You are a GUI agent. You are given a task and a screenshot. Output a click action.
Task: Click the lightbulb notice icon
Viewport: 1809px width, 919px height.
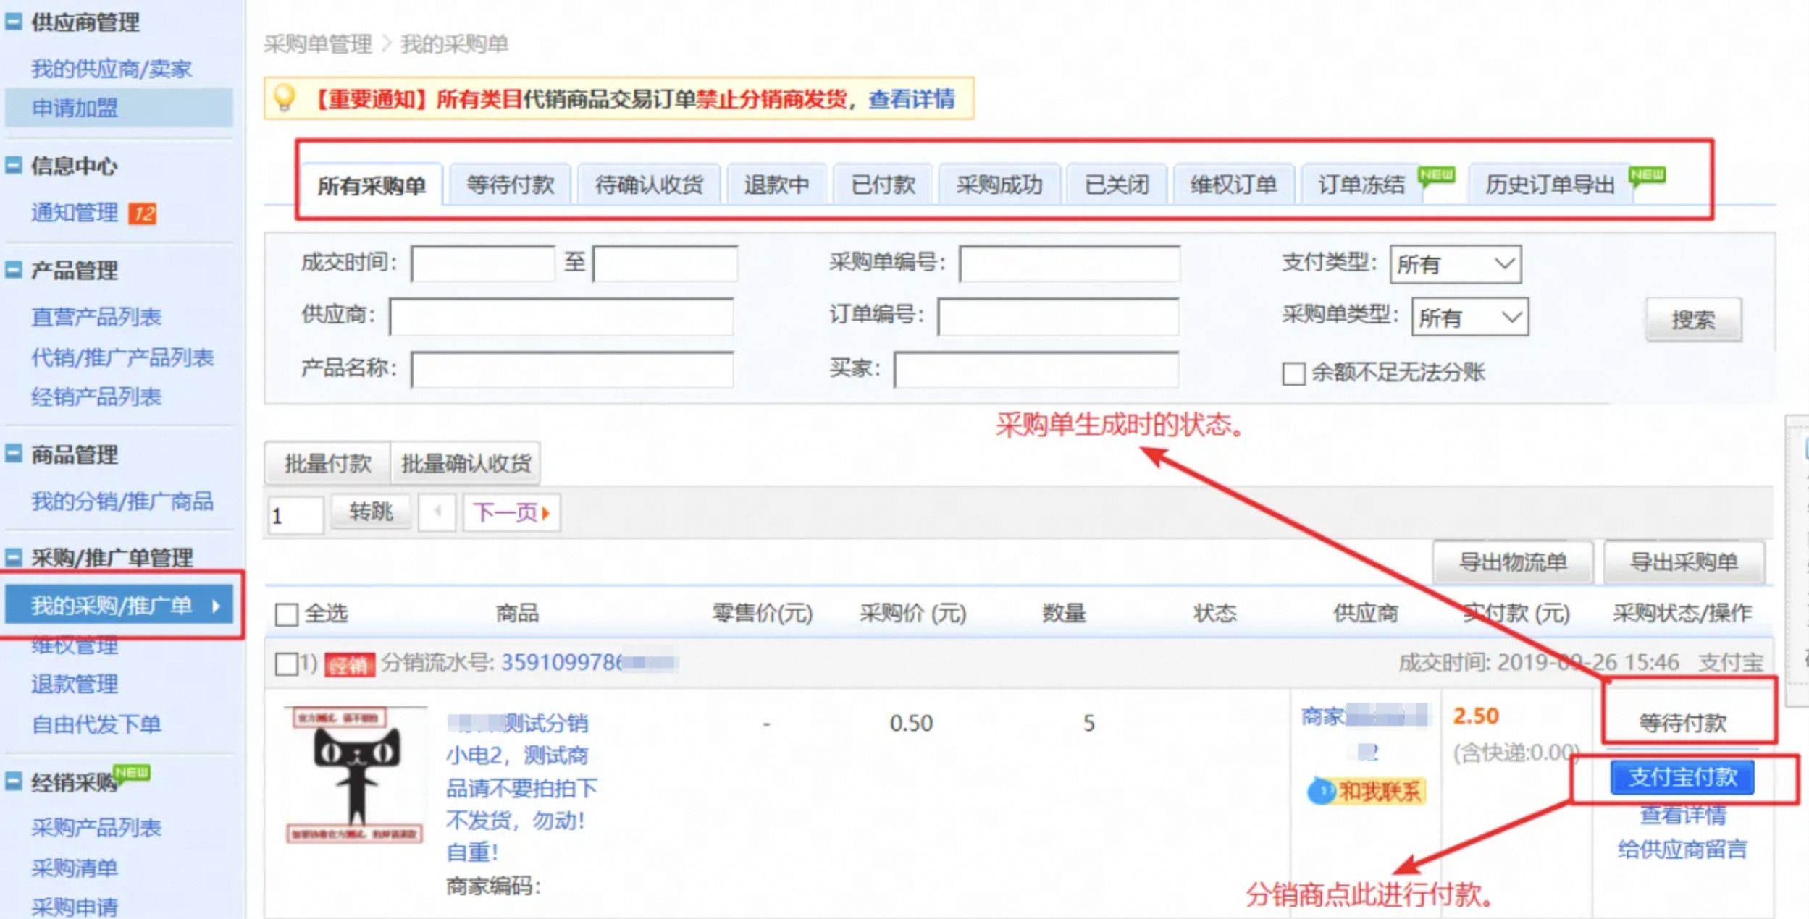click(284, 97)
